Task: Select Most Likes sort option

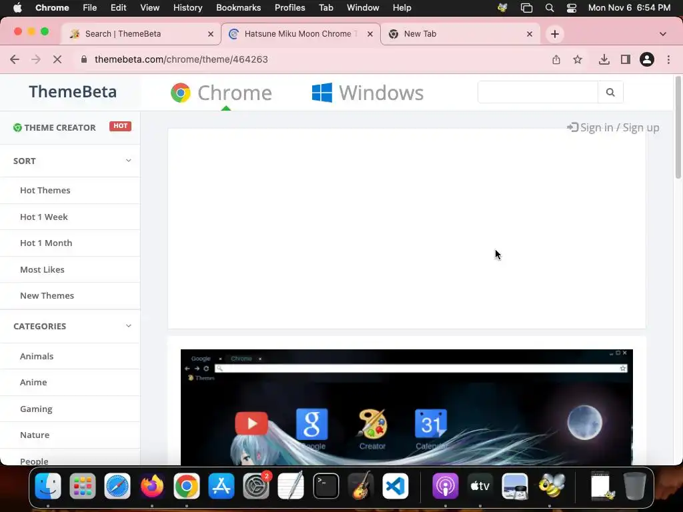Action: click(x=42, y=269)
